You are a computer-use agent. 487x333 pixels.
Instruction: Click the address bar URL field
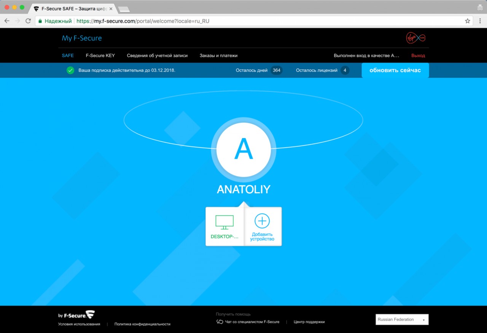(254, 21)
